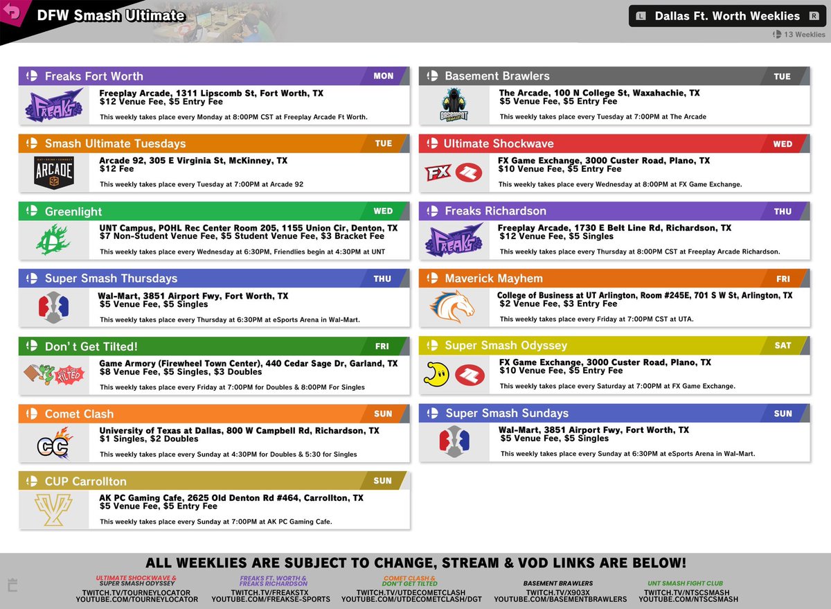Click the CUP Carrollton gold logo
831x609 pixels.
pyautogui.click(x=54, y=509)
